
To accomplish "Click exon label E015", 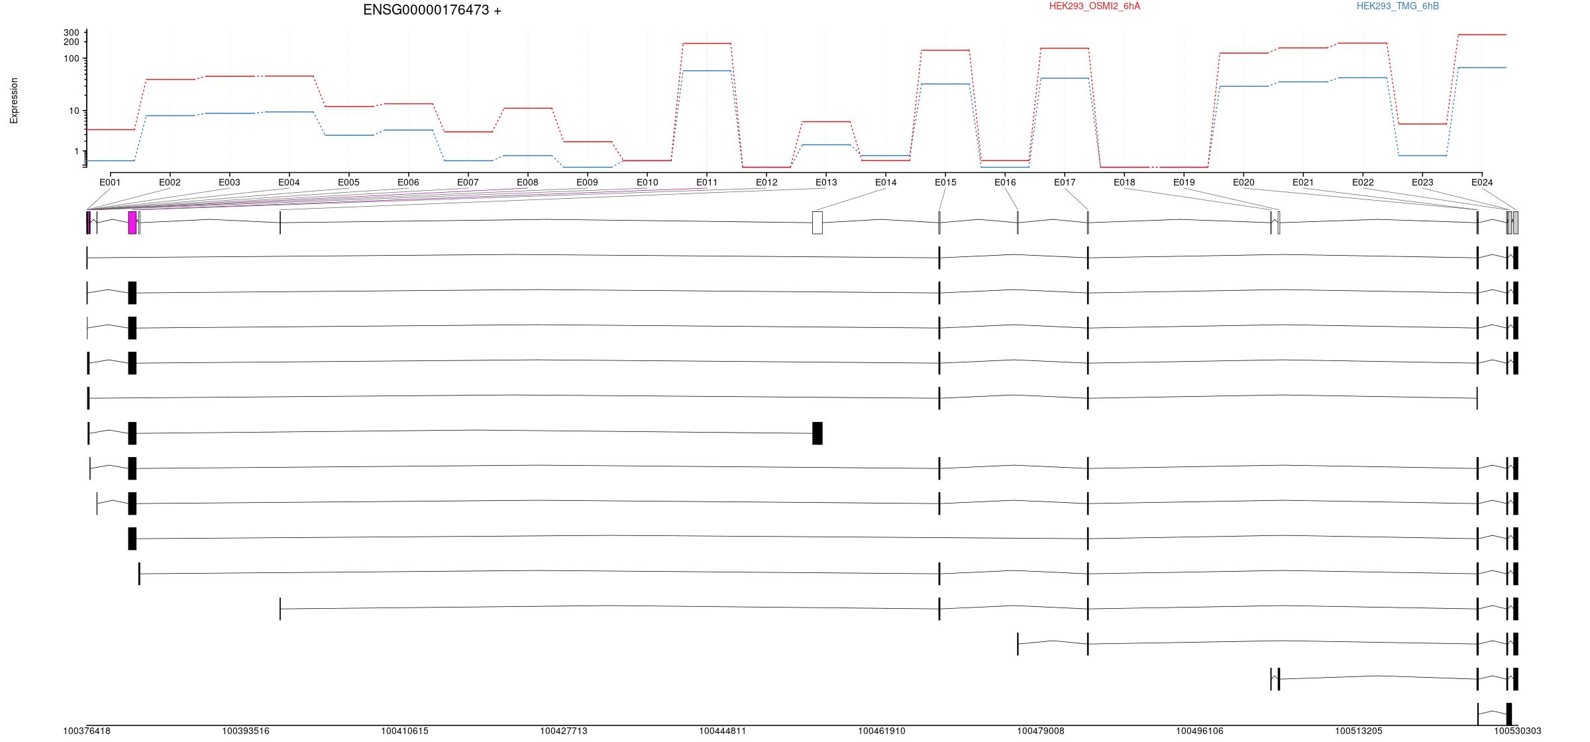I will 945,182.
